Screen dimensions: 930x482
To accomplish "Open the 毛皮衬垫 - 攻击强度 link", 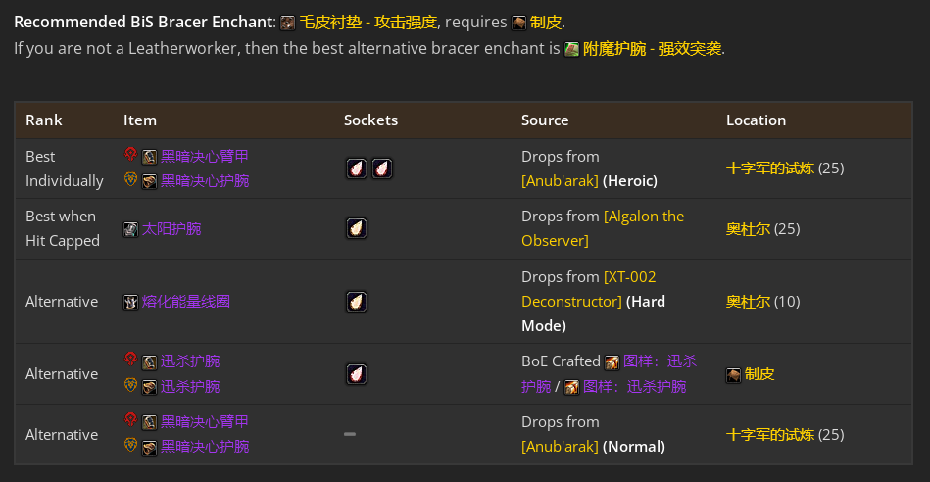I will (x=367, y=23).
